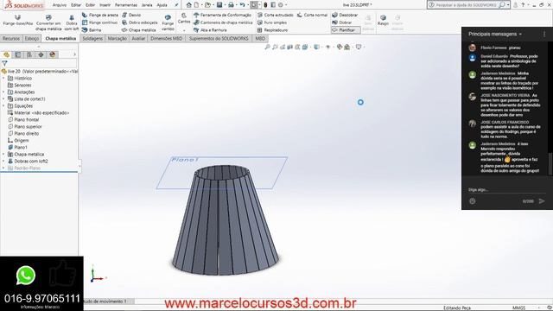Switch to the Soldagens tab
Screen dimensions: 553x311
pos(92,38)
